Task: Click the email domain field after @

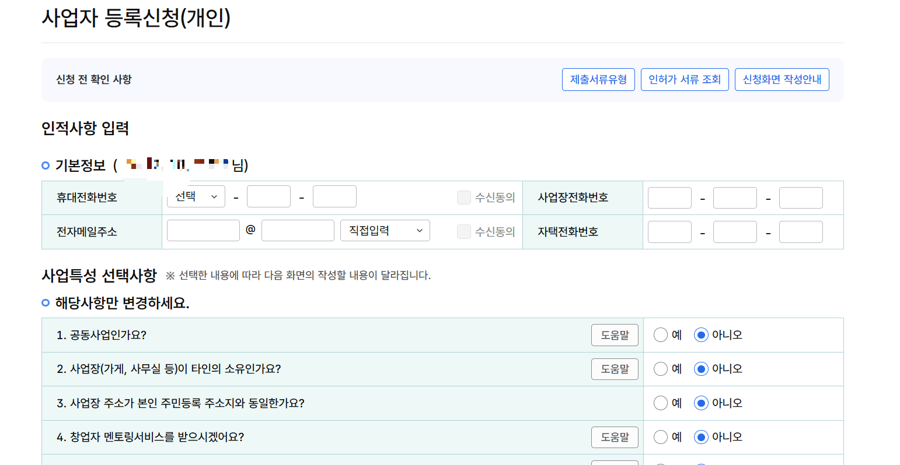Action: point(298,231)
